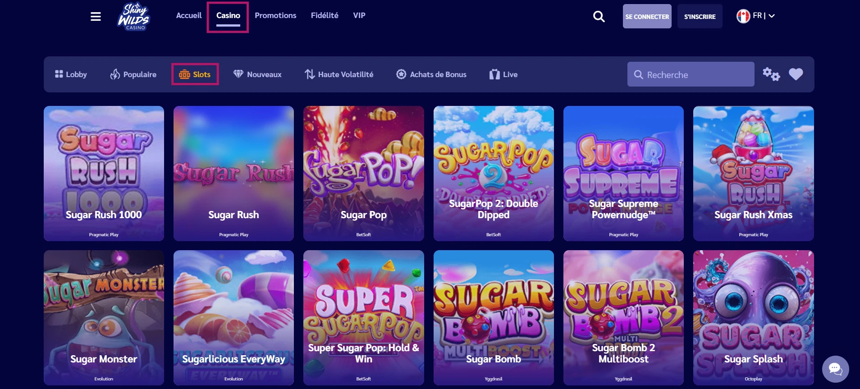Image resolution: width=860 pixels, height=389 pixels.
Task: Open Promotions page
Action: point(275,15)
